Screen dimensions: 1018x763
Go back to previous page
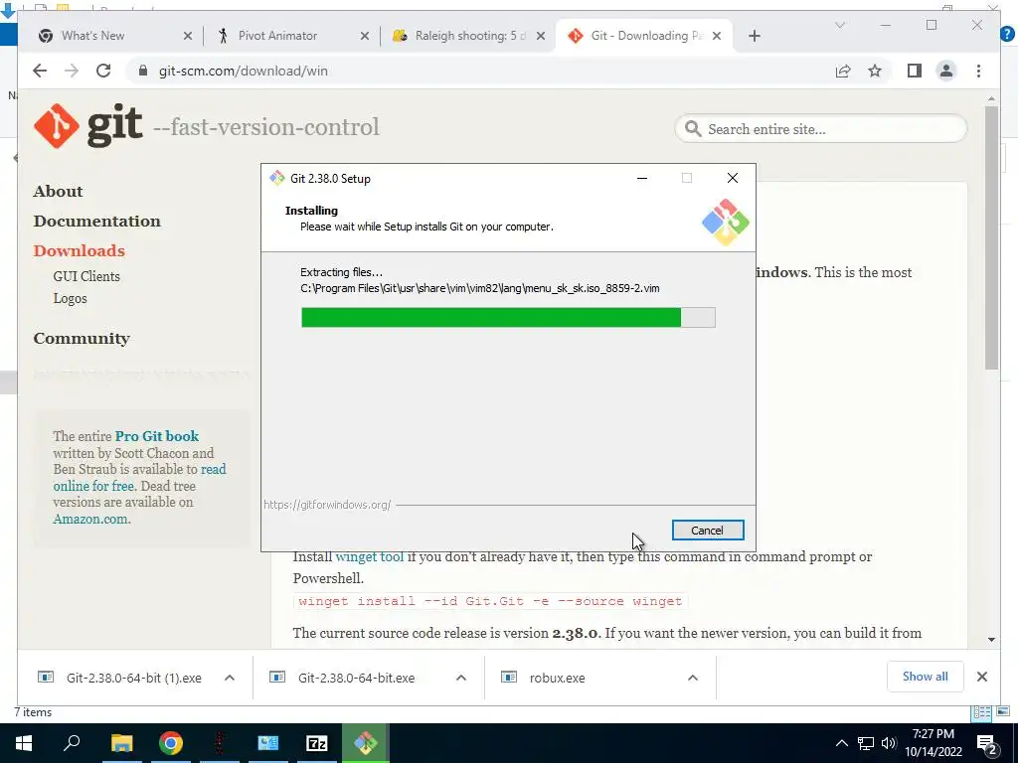point(40,71)
